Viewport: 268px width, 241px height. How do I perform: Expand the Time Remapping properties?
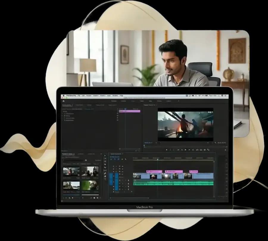pos(63,118)
